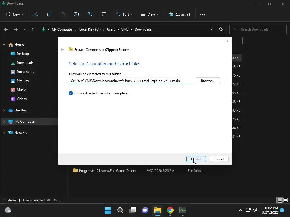Switch to the large thumbnails view icon

[286, 200]
